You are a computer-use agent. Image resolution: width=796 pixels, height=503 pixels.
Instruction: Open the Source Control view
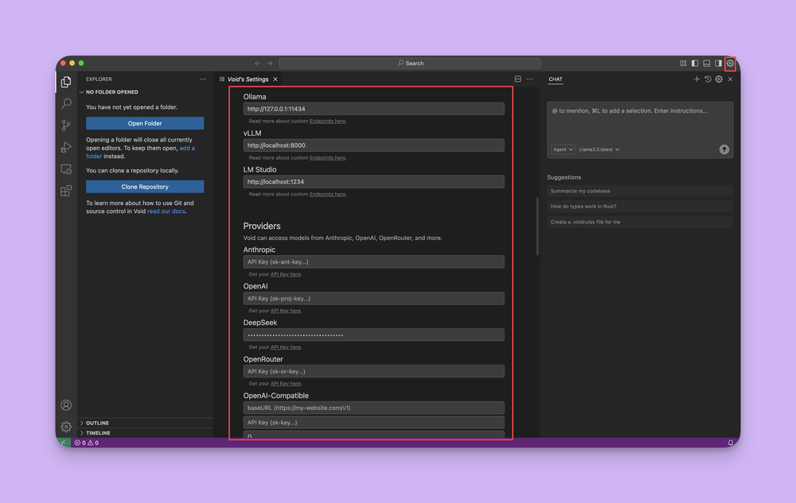point(66,126)
